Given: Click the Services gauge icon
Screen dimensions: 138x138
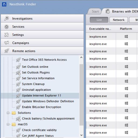Looking at the screenshot, I should (6, 27).
